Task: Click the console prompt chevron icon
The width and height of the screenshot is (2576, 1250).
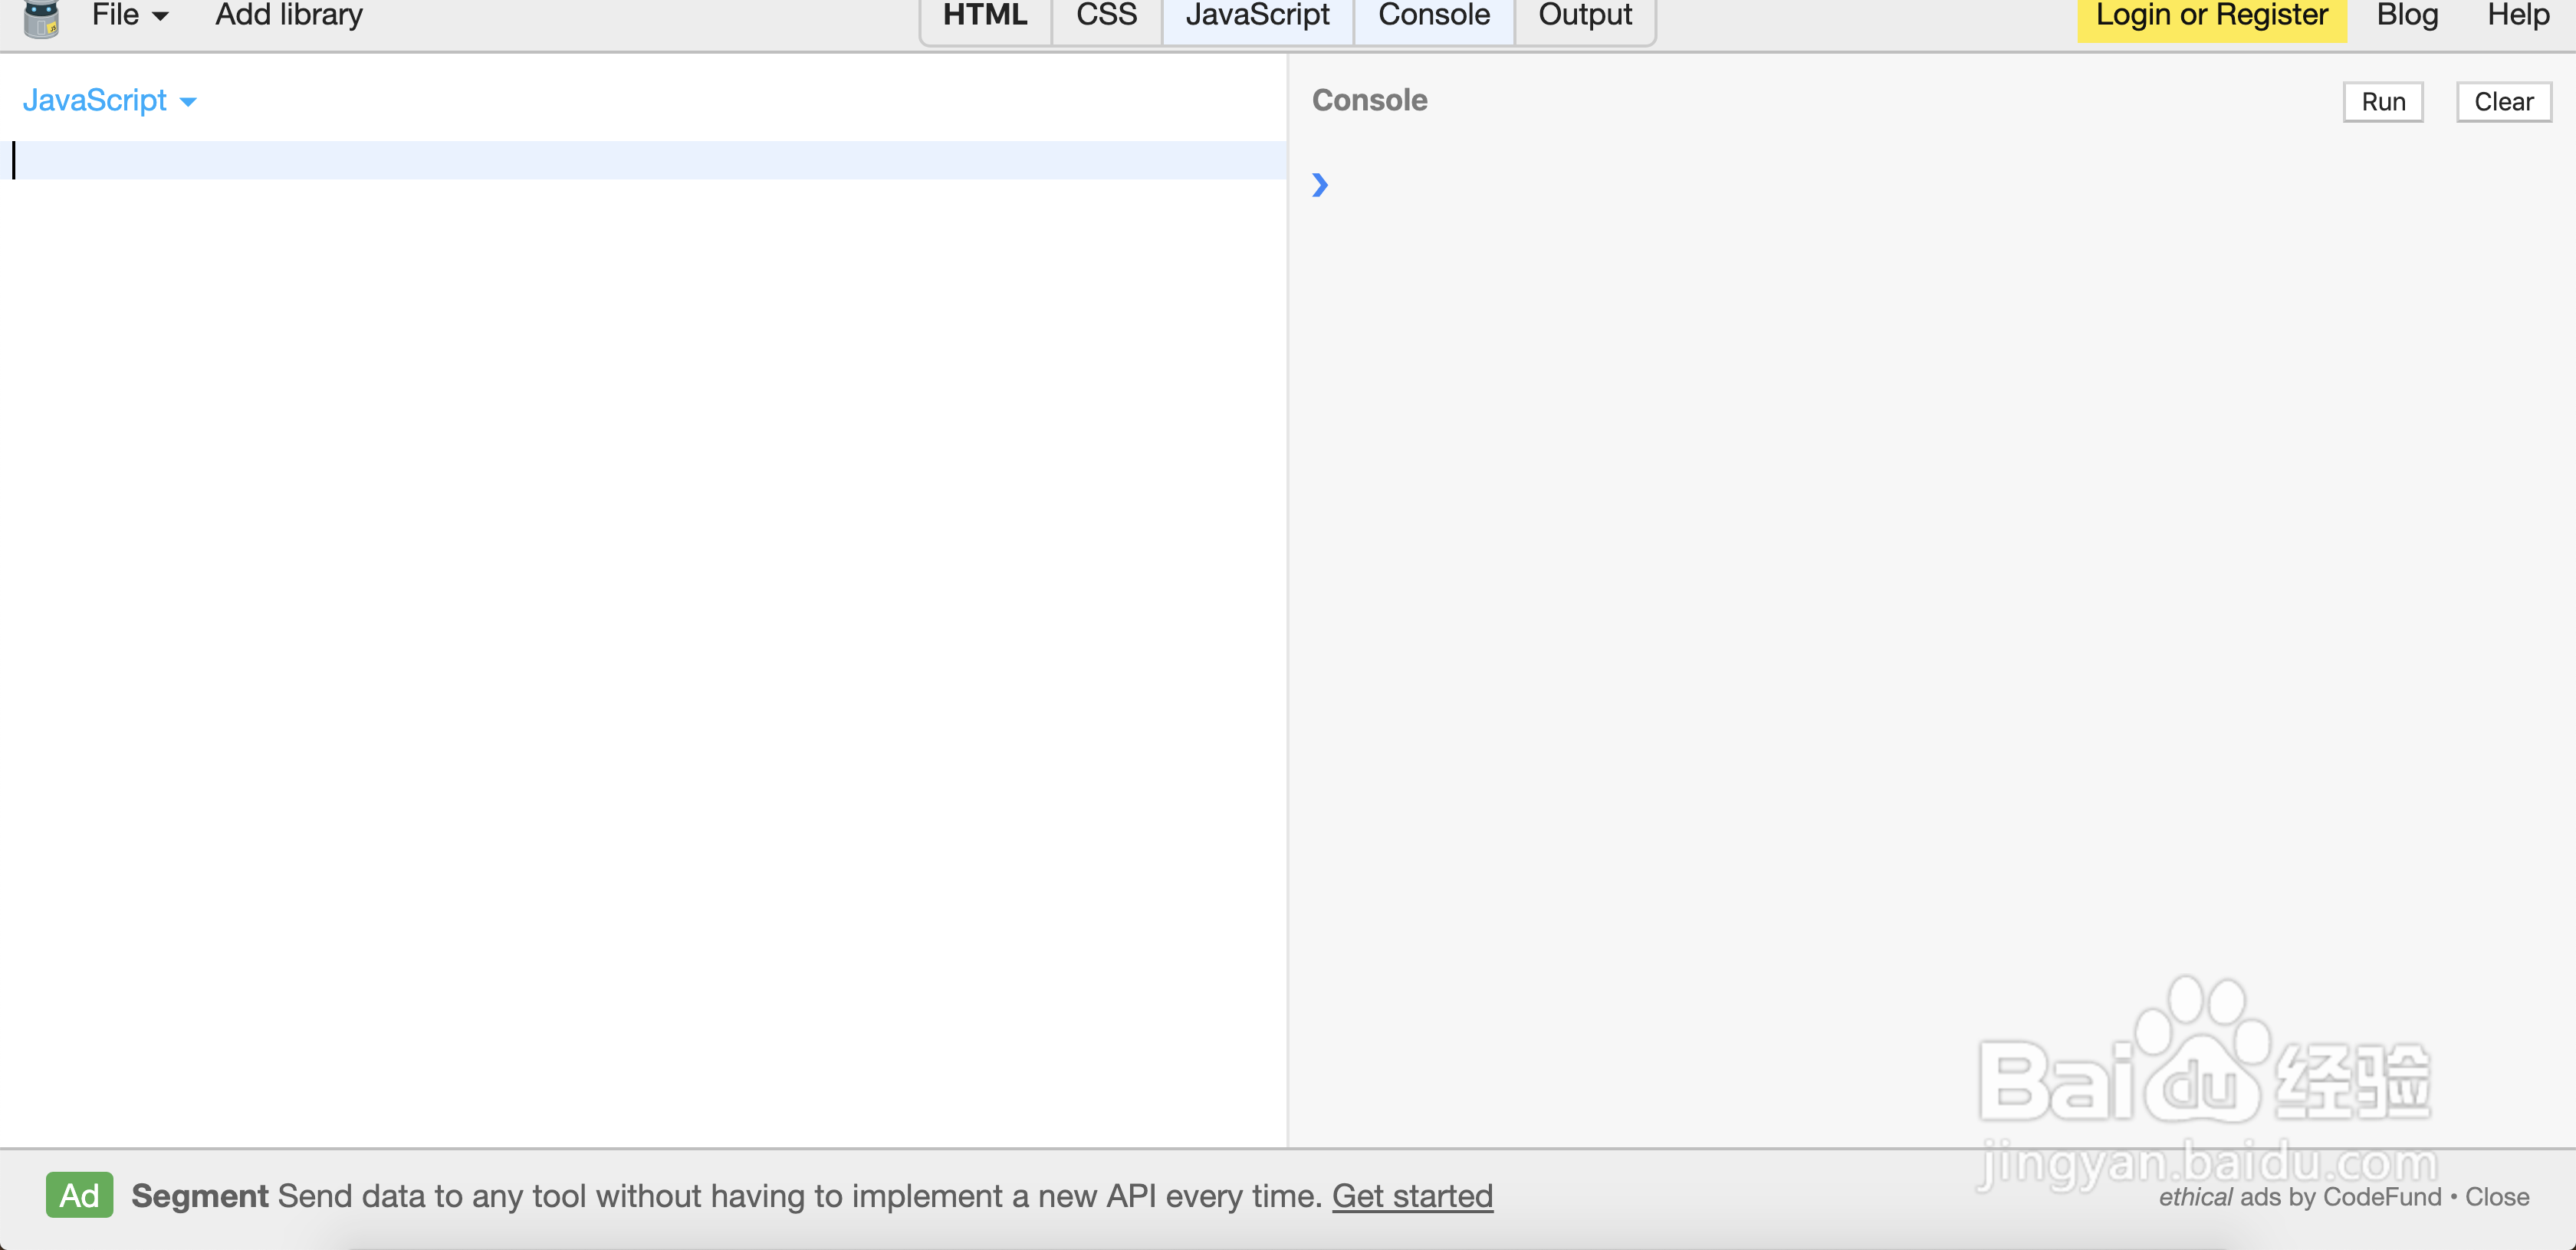Action: 1322,186
